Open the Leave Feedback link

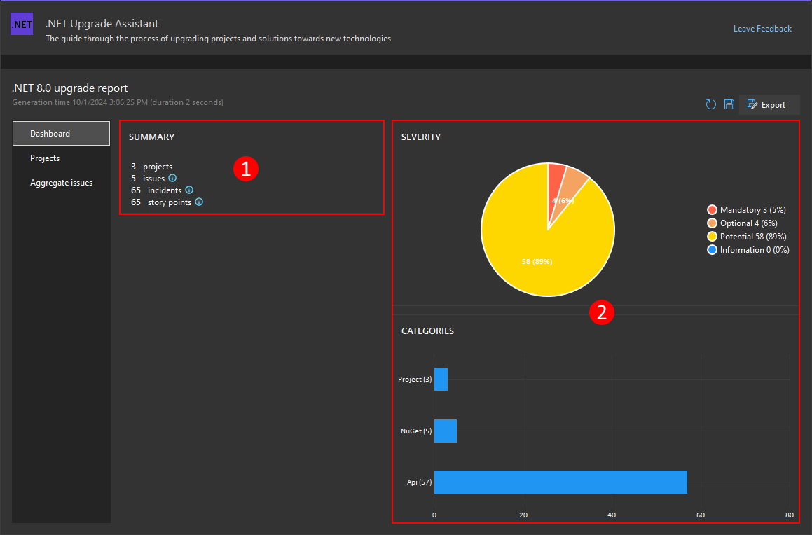click(762, 28)
